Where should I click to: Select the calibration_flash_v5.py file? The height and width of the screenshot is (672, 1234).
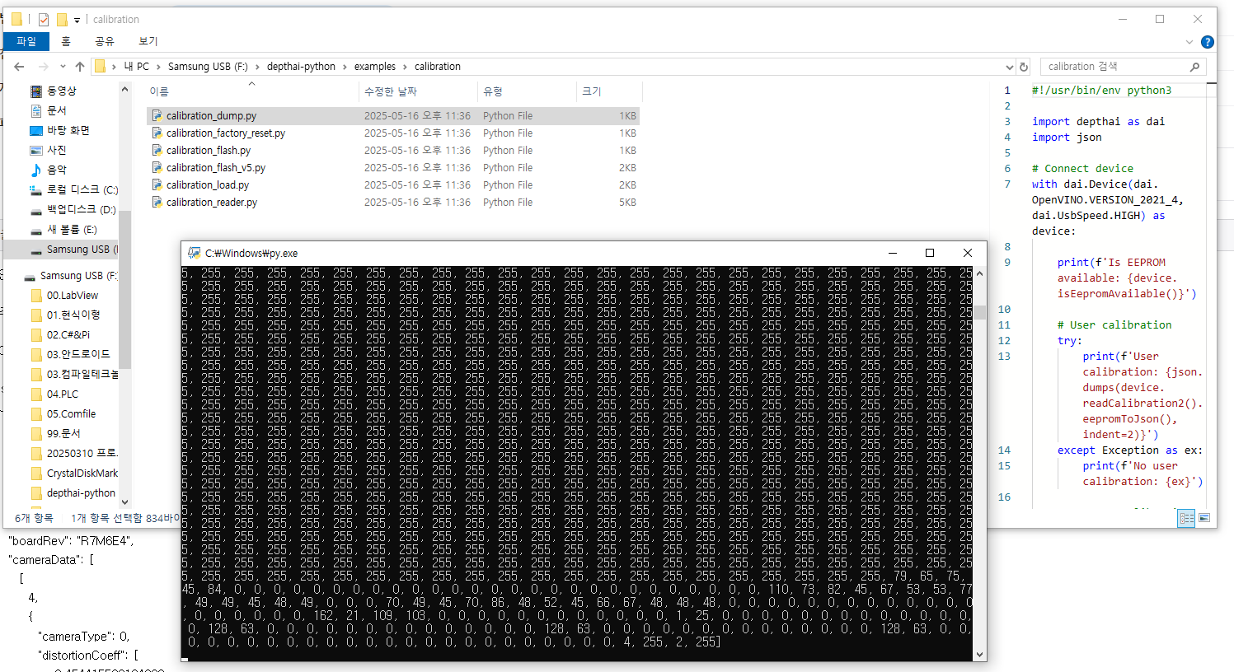(x=216, y=168)
